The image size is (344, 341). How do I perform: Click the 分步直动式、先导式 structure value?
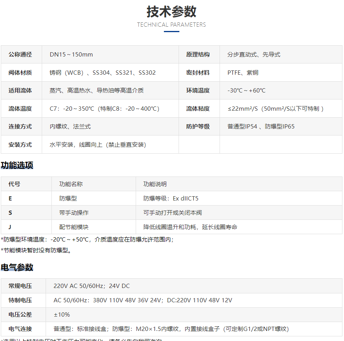[x=254, y=55]
